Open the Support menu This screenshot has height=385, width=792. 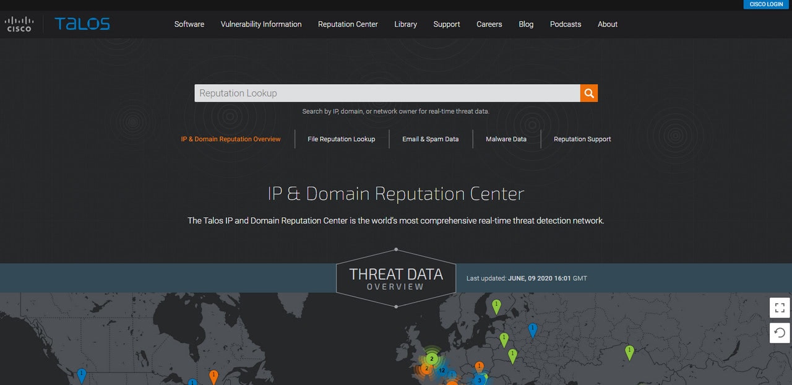point(447,24)
